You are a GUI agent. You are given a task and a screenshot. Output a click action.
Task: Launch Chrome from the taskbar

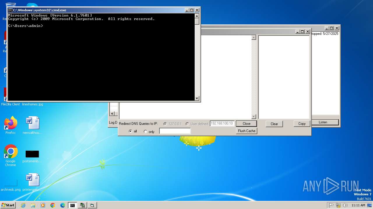(x=53, y=205)
